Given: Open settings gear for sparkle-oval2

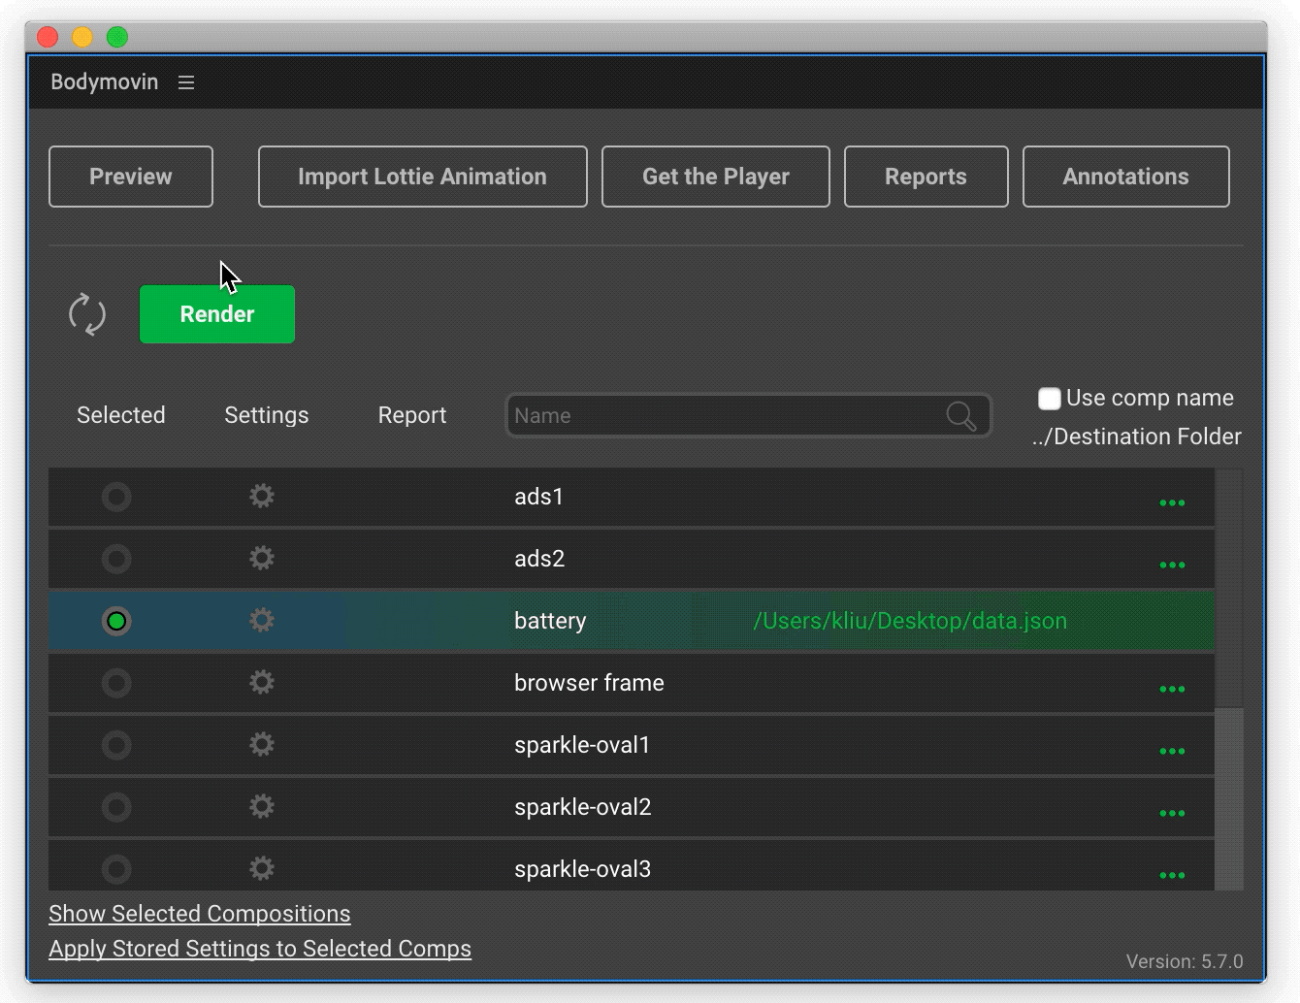Looking at the screenshot, I should click(262, 807).
